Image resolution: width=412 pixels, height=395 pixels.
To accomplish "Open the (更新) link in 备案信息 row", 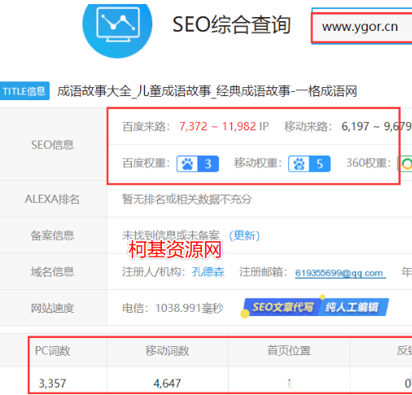I will (x=244, y=235).
